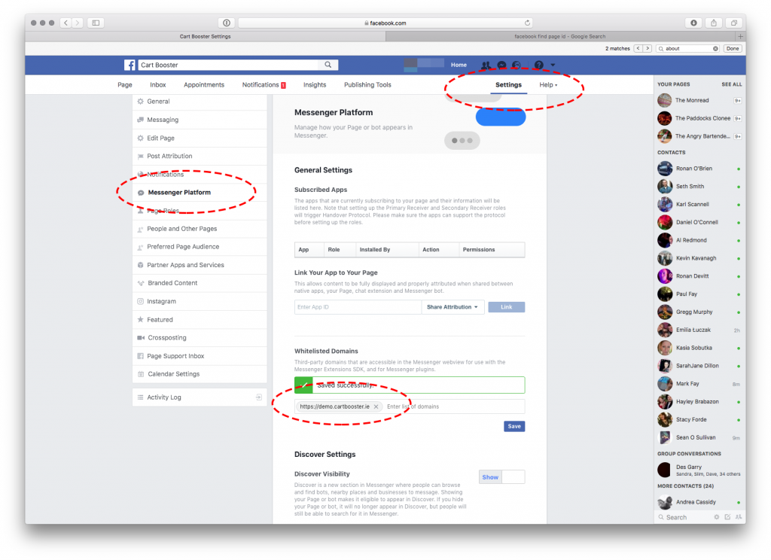This screenshot has height=560, width=771.
Task: Reload the page using the refresh icon
Action: pyautogui.click(x=527, y=23)
